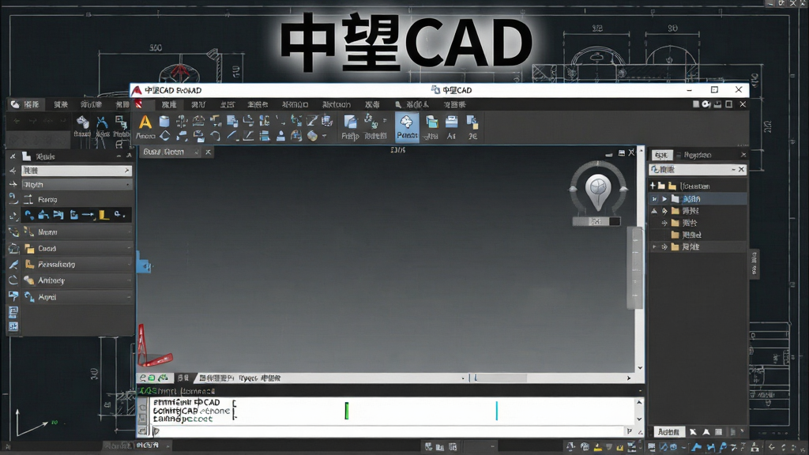The image size is (809, 455).
Task: Select the first light tab in the right panel header
Action: [661, 155]
